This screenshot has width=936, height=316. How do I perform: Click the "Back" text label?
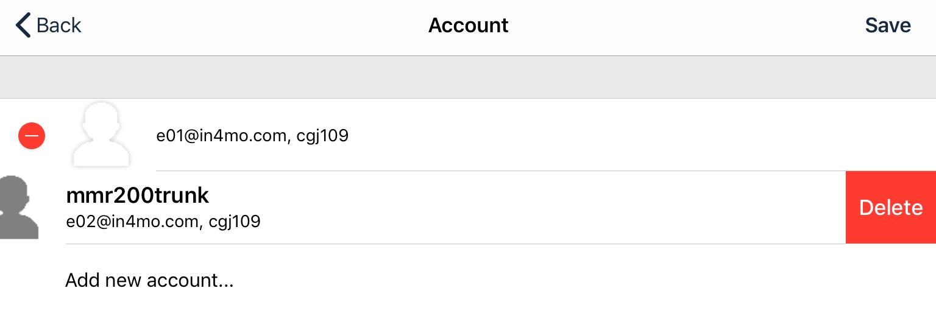[x=58, y=26]
